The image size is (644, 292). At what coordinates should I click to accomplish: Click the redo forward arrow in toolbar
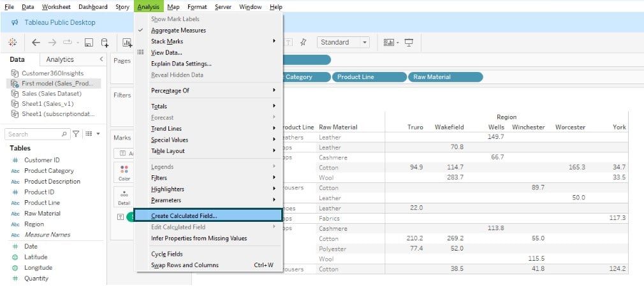coord(52,42)
